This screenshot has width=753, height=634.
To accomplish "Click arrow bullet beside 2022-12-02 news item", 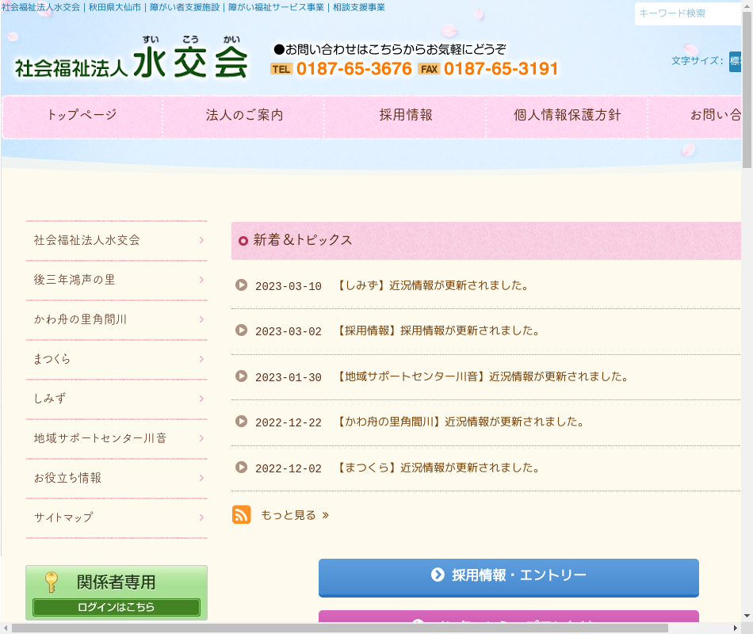I will click(x=242, y=468).
